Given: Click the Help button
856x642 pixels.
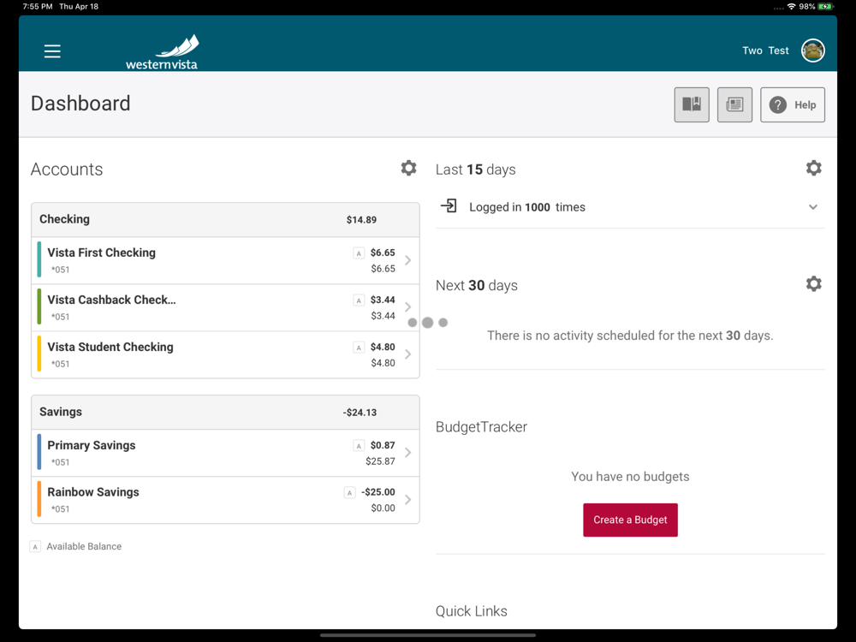Looking at the screenshot, I should [792, 104].
